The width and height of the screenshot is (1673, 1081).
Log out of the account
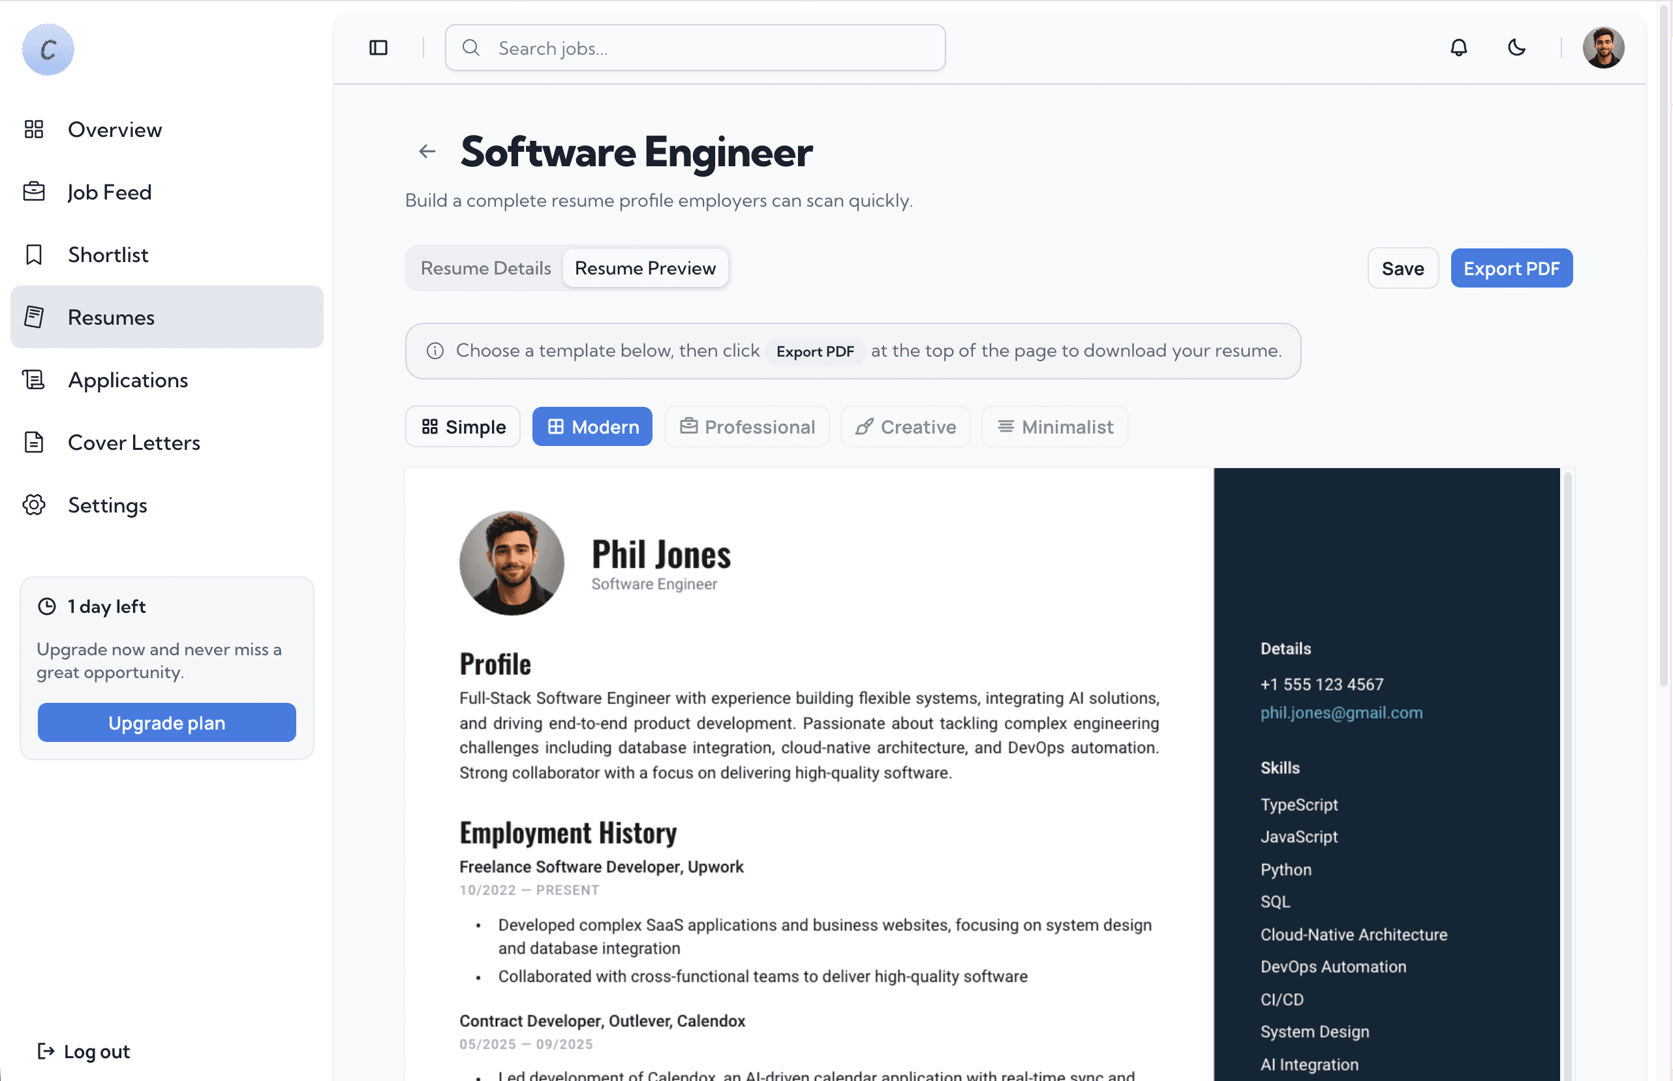(84, 1051)
